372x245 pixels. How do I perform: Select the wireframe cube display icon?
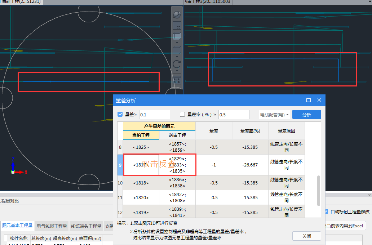[x=177, y=36]
